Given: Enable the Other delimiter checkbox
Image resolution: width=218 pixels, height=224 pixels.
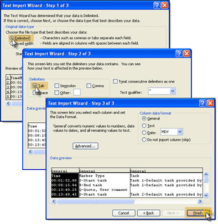Looking at the screenshot, I should (x=57, y=92).
